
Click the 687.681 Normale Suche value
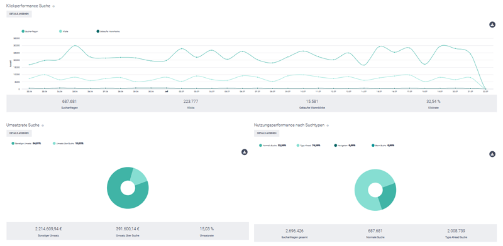click(x=375, y=231)
